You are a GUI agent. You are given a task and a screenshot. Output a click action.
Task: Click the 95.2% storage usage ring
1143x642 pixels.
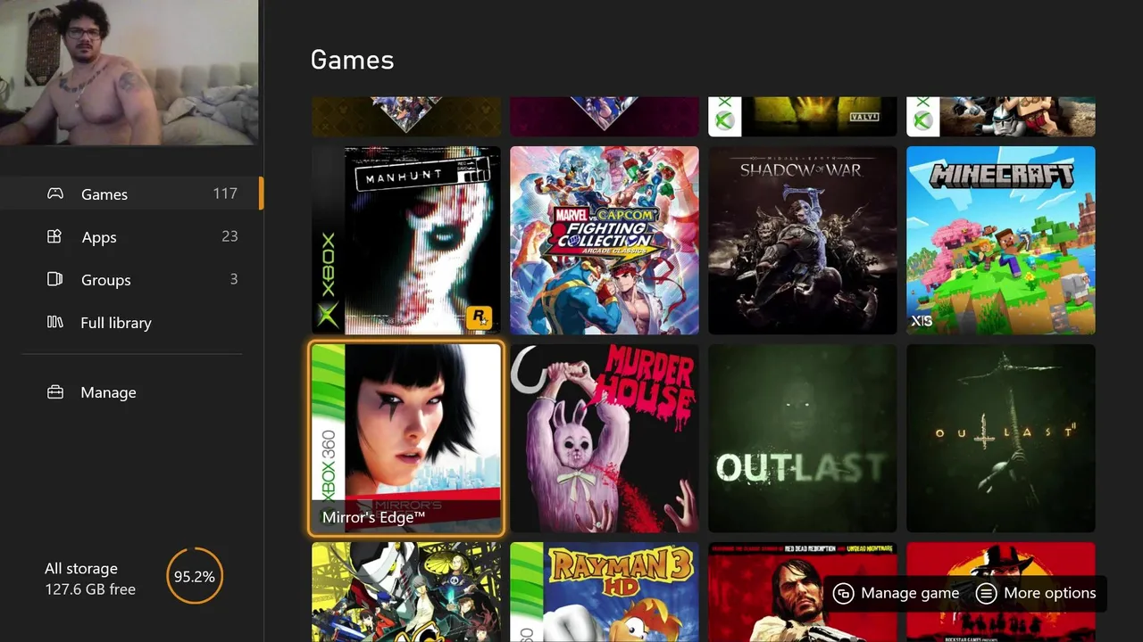click(x=194, y=577)
